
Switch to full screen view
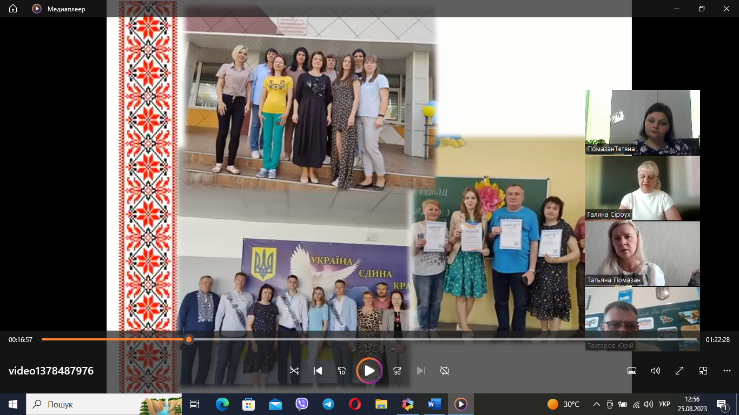(x=679, y=371)
